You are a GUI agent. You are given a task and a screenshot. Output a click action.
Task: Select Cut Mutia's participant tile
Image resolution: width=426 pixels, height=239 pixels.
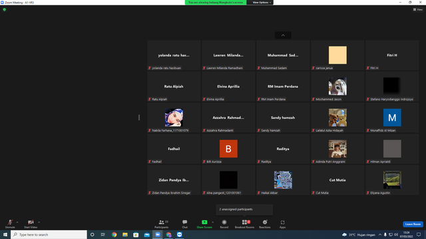click(337, 180)
